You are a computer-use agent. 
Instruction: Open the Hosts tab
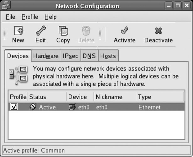pos(108,56)
